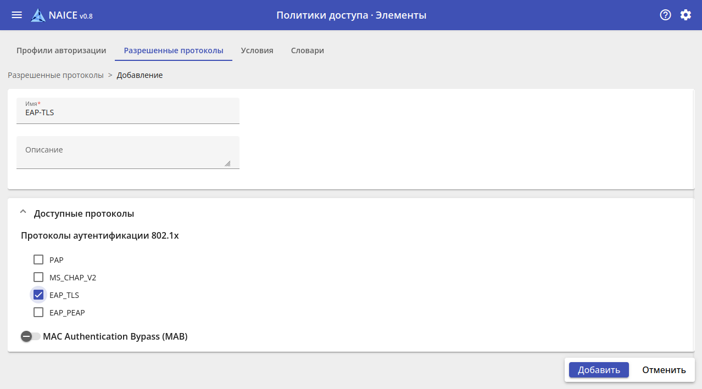
Task: Select the Разрешенные протоколы tab
Action: (x=174, y=50)
